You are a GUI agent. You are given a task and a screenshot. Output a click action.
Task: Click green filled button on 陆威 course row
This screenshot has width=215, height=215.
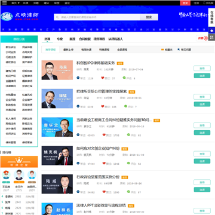click(202, 189)
